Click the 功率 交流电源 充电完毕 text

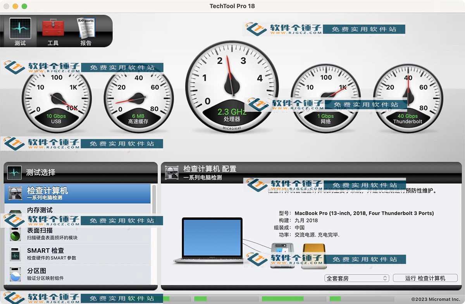(309, 235)
